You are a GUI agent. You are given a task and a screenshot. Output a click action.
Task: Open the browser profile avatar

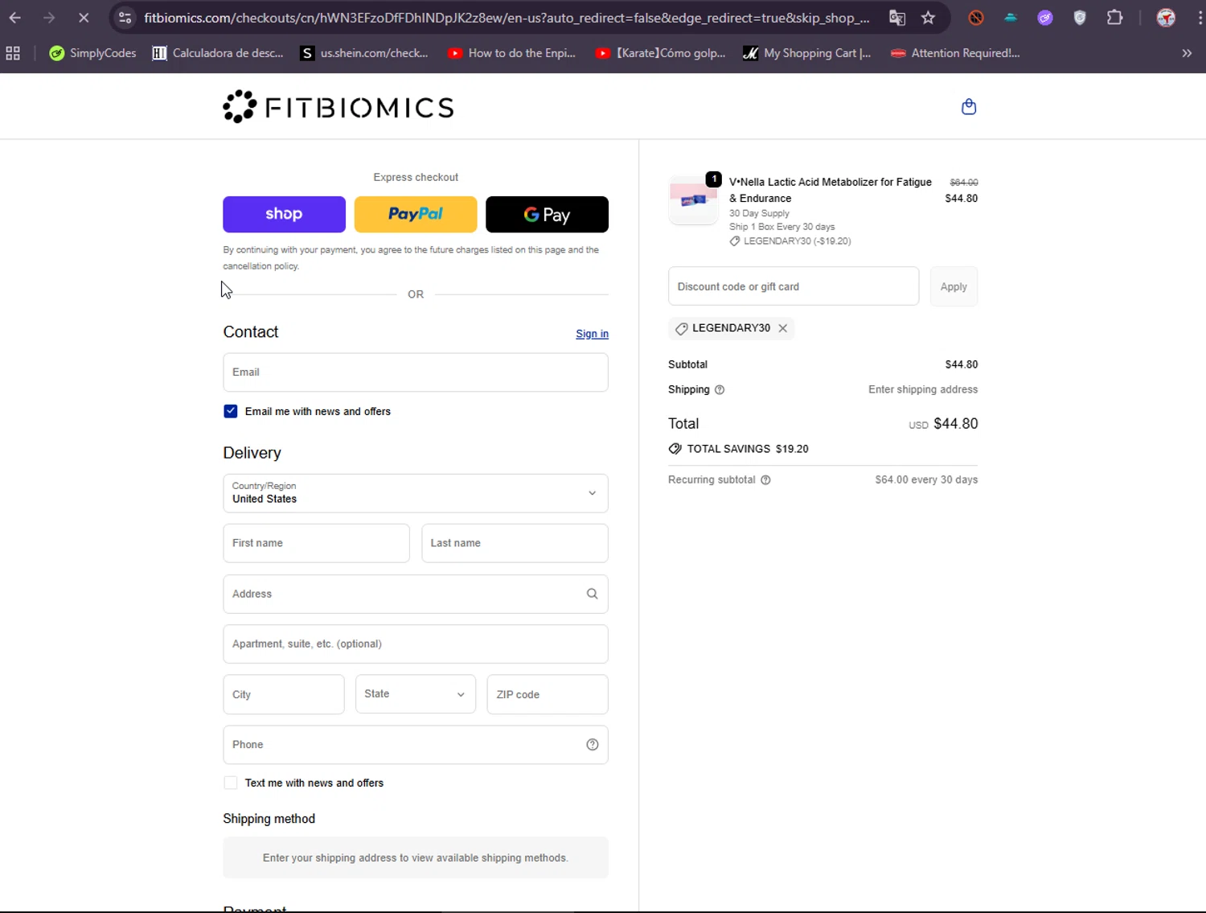[x=1166, y=18]
